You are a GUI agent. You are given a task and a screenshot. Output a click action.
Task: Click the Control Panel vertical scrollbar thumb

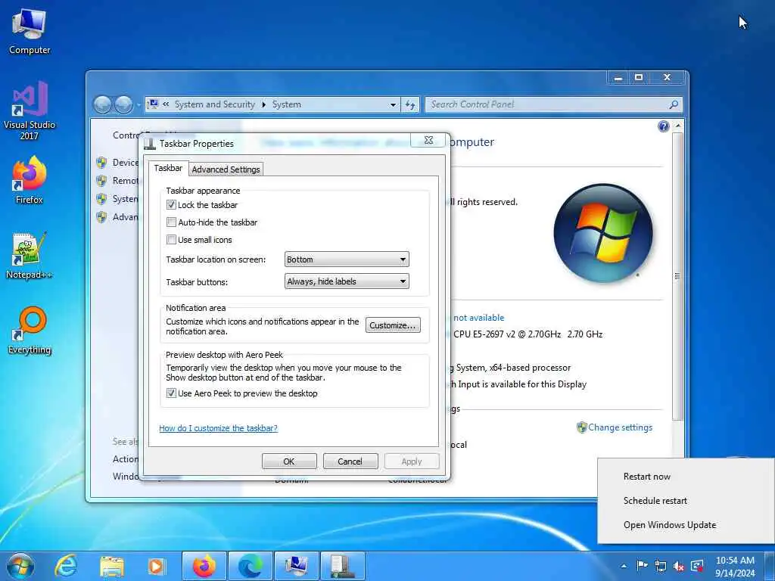click(677, 275)
